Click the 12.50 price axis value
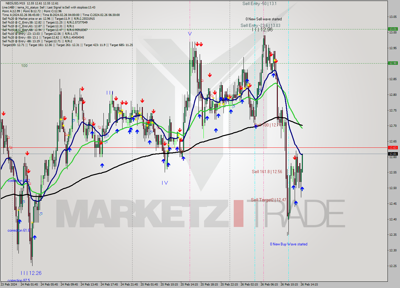 [393, 188]
